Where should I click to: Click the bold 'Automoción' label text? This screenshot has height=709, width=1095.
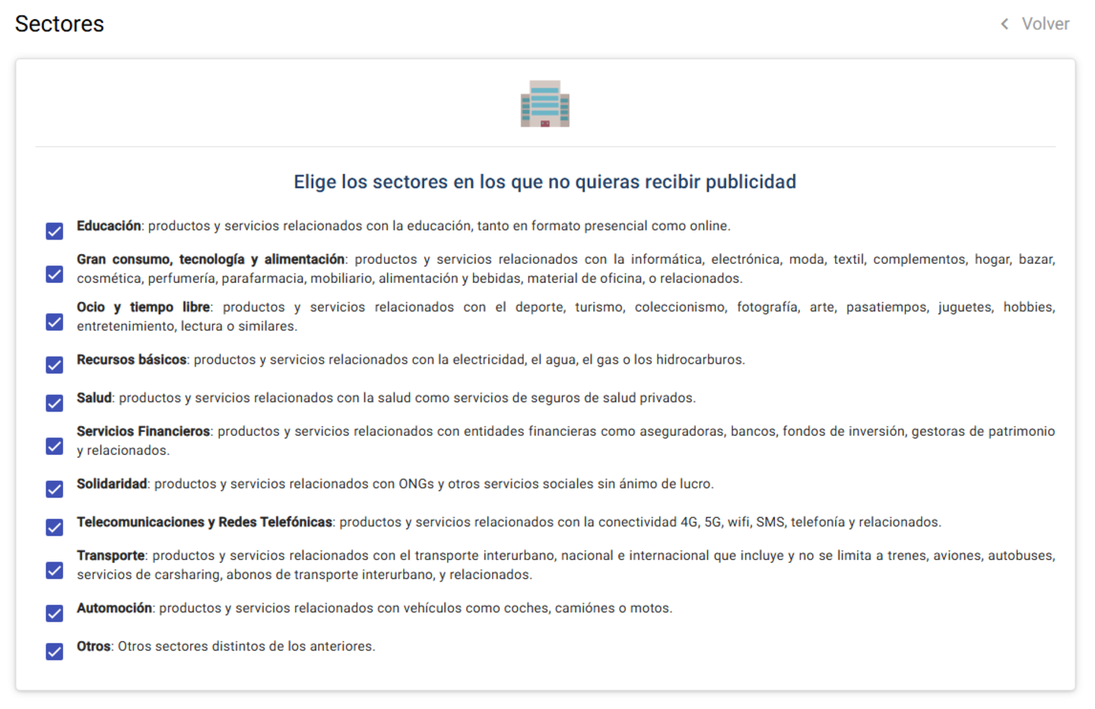[x=115, y=608]
